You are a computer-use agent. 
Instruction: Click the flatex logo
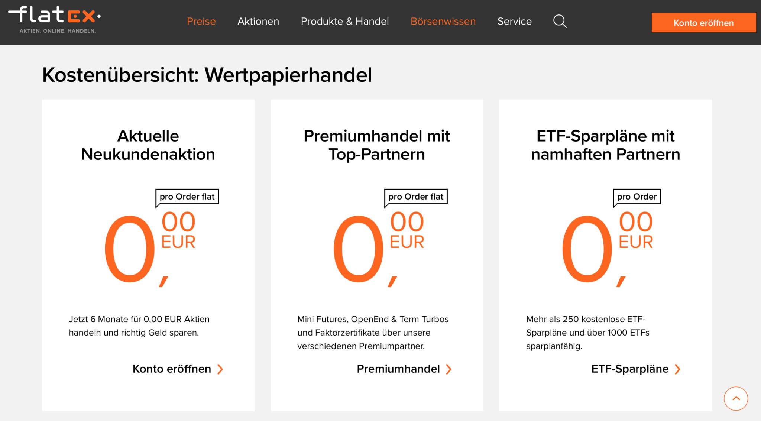[x=55, y=20]
